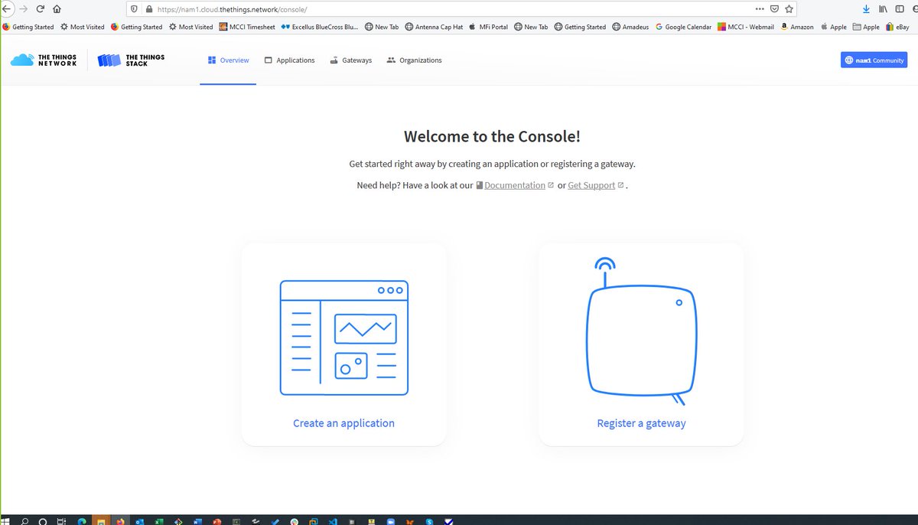918x525 pixels.
Task: Click the Pocket save icon
Action: tap(774, 9)
